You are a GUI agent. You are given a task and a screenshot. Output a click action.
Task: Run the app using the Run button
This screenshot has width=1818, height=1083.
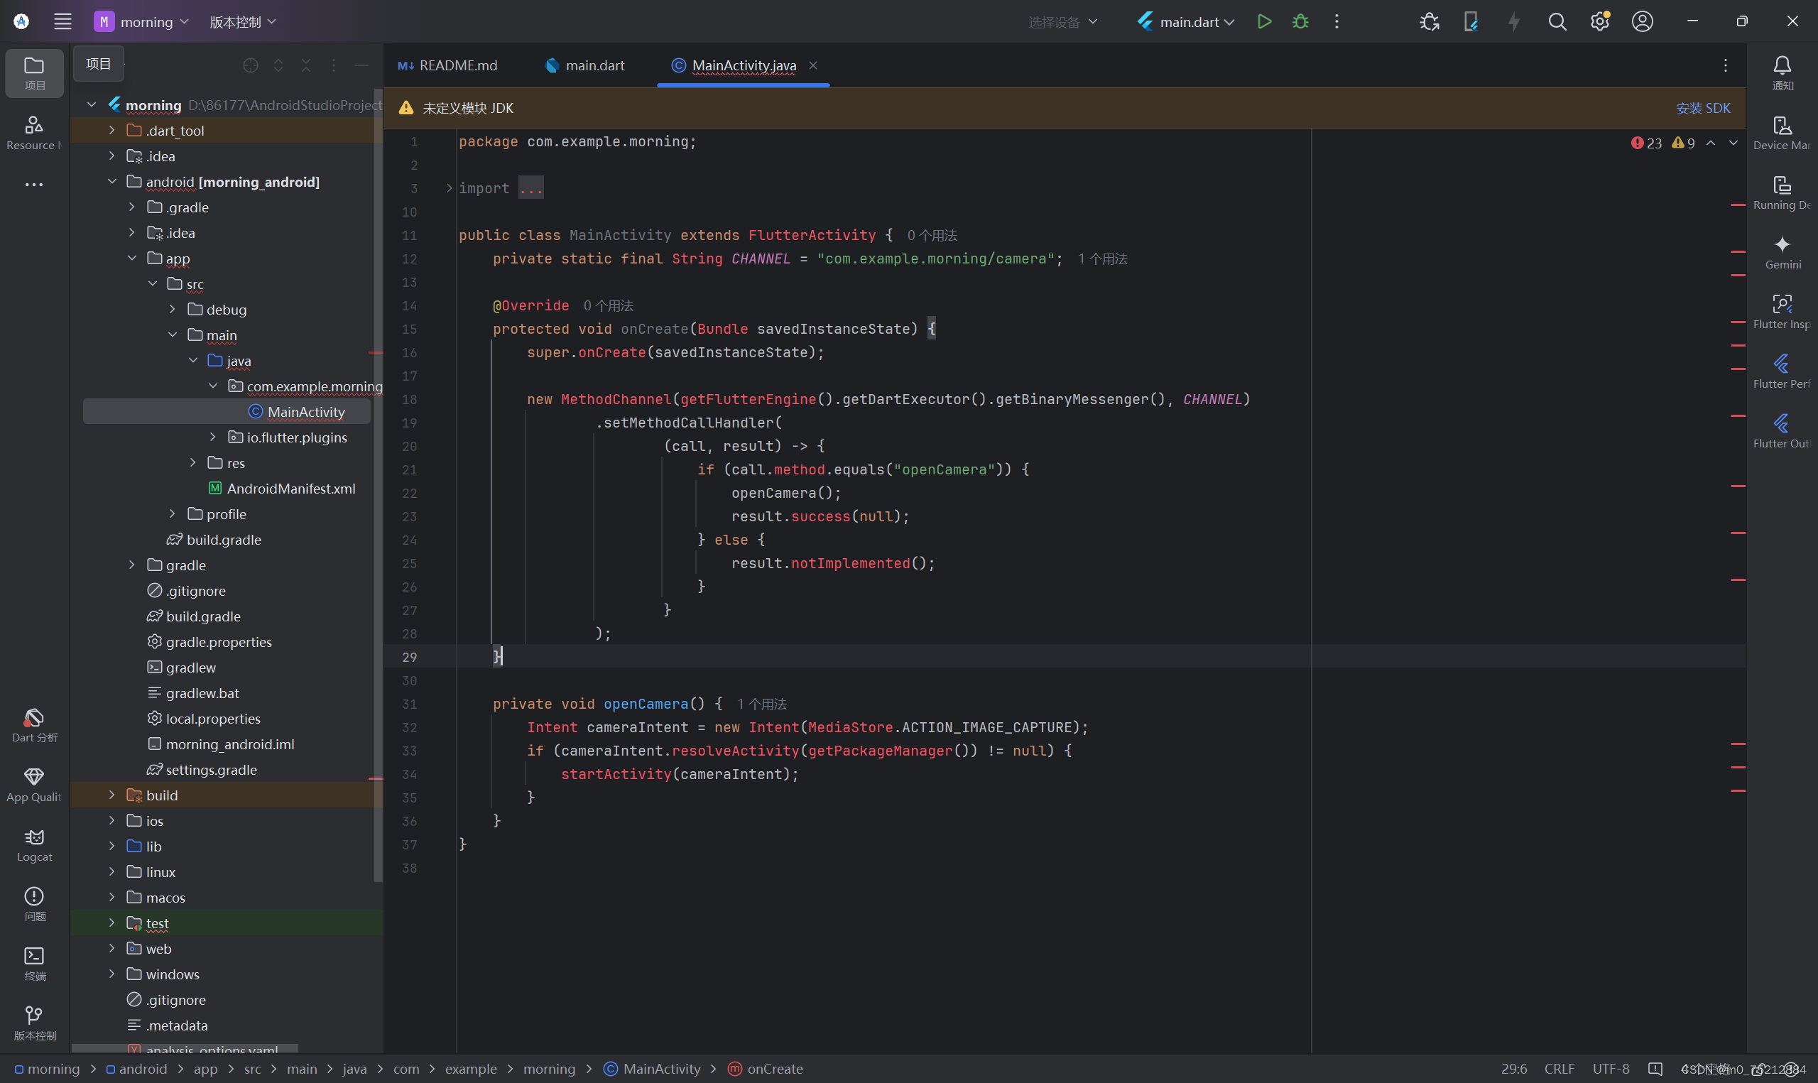coord(1264,21)
